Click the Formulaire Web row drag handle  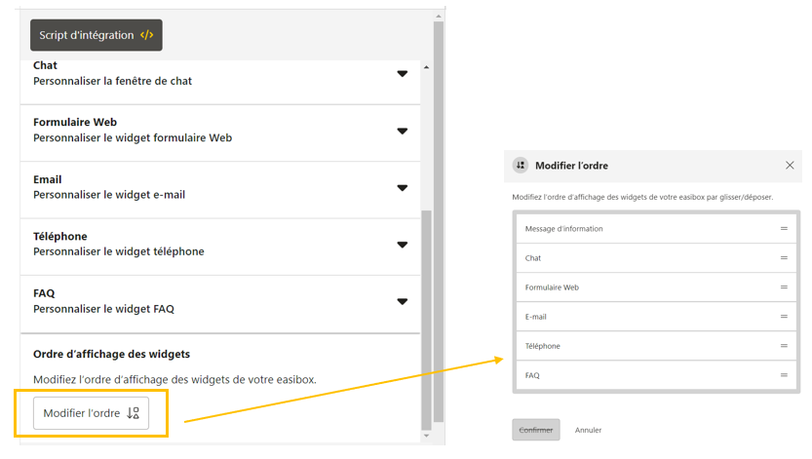coord(784,287)
